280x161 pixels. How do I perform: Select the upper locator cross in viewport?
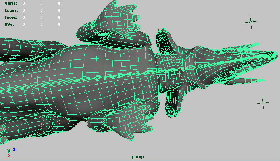point(251,22)
